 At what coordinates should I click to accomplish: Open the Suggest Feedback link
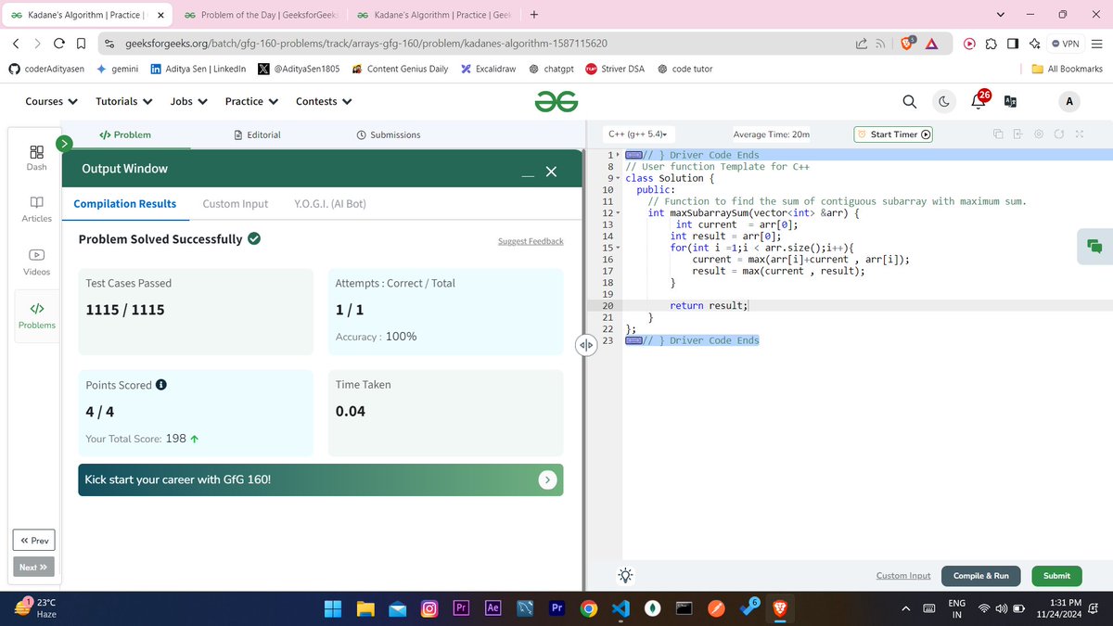click(531, 241)
